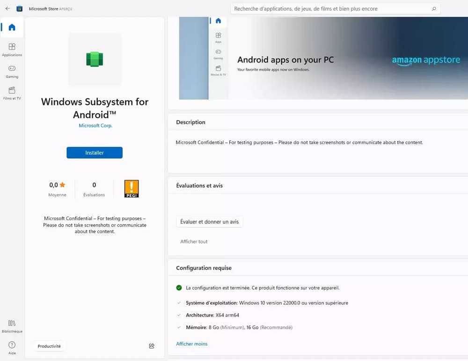The width and height of the screenshot is (468, 361).
Task: Expand all reviews with Afficher tout
Action: 194,241
